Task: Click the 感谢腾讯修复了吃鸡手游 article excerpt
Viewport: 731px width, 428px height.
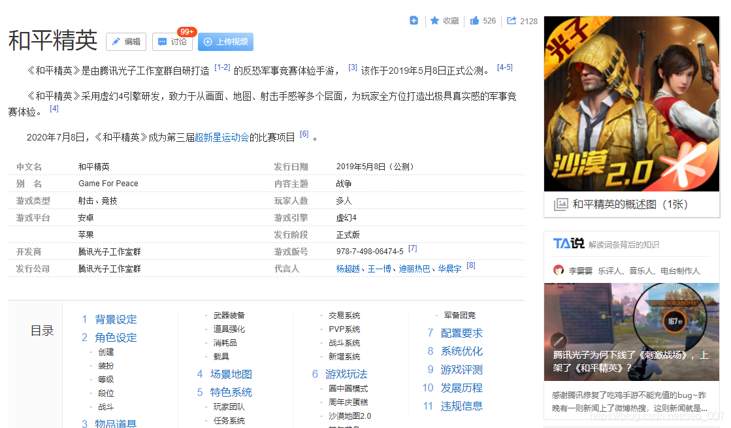Action: pos(629,401)
